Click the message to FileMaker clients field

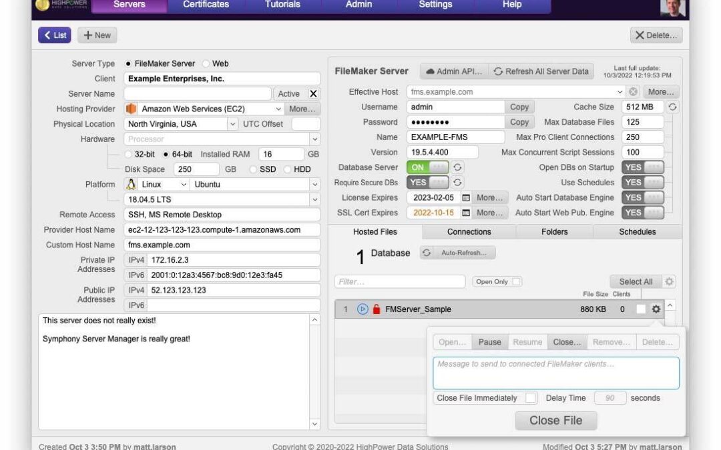click(x=555, y=373)
